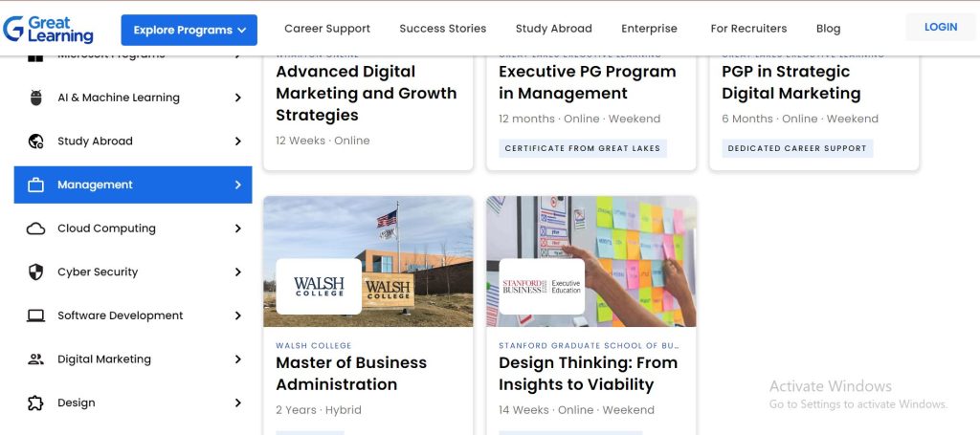Click the Cyber Security shield icon
This screenshot has height=435, width=980.
point(36,272)
